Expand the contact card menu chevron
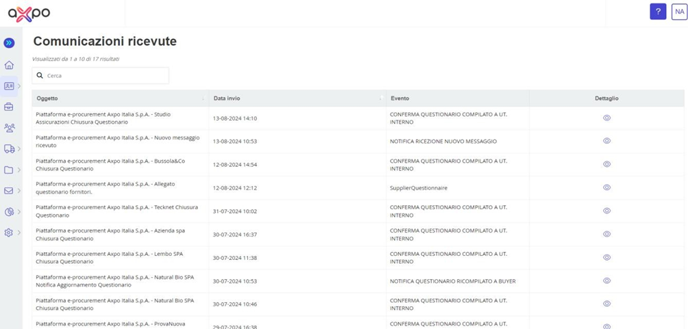 point(19,86)
